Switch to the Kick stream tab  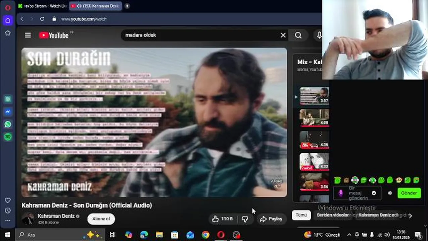pyautogui.click(x=42, y=6)
